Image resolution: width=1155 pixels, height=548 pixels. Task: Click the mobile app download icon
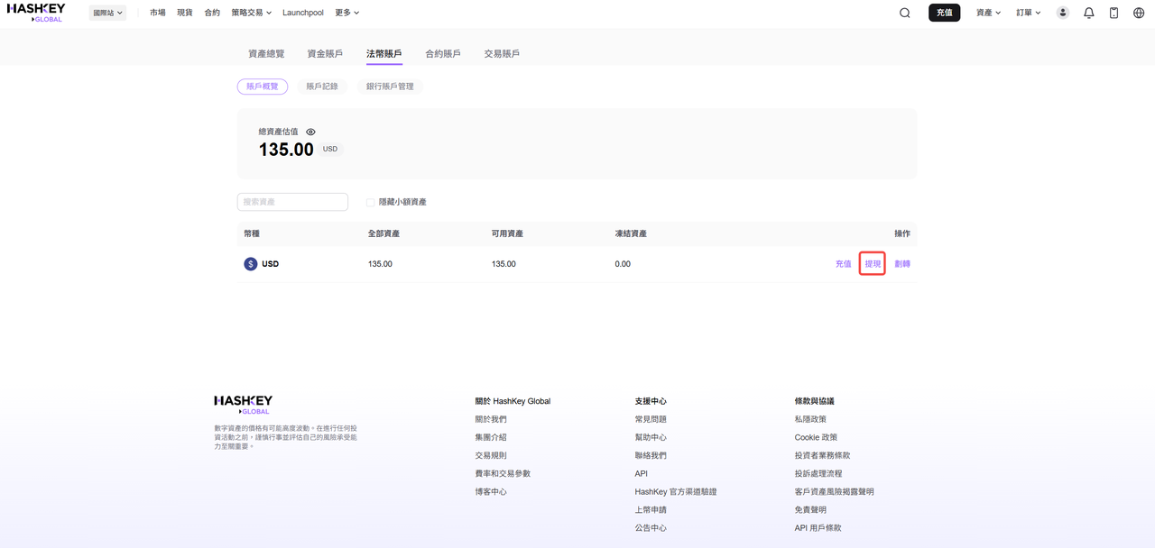tap(1113, 13)
